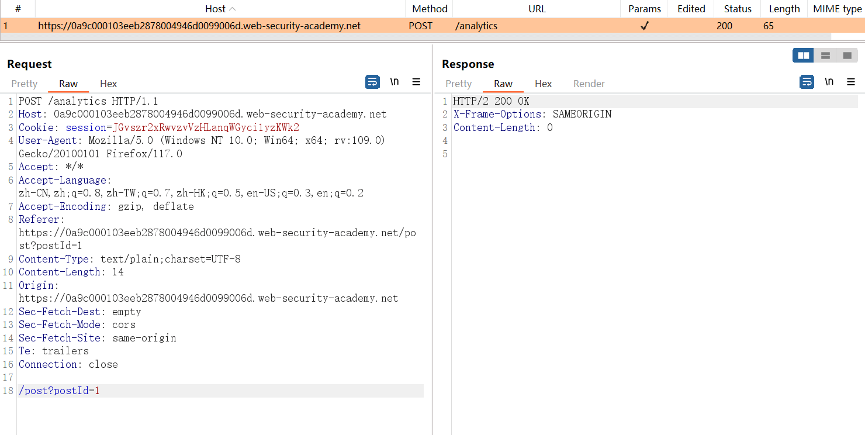Viewport: 865px width, 435px height.
Task: Sort table by Length column header
Action: 784,9
